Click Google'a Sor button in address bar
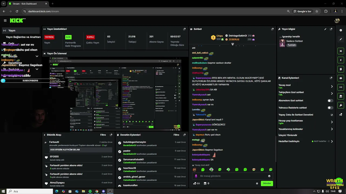346x194 pixels. [x=302, y=11]
